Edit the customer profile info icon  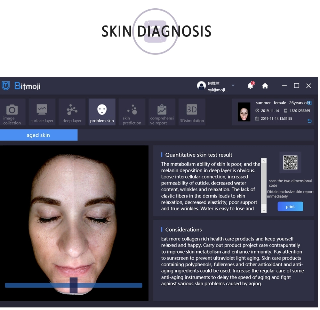point(310,103)
